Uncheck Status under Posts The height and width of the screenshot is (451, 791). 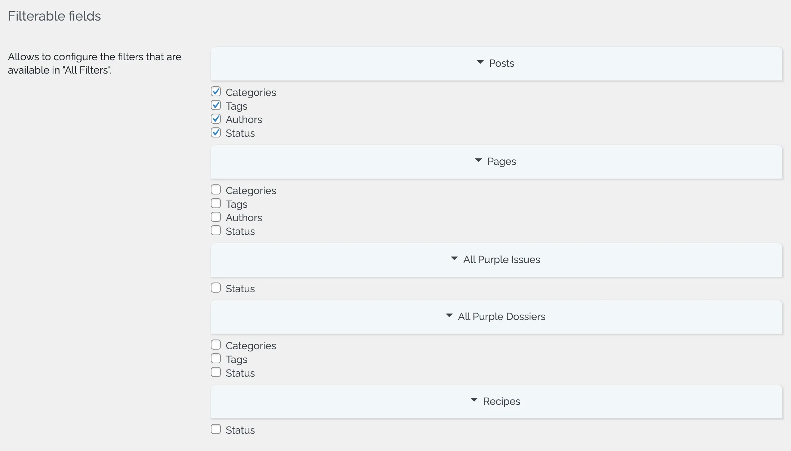click(x=216, y=132)
